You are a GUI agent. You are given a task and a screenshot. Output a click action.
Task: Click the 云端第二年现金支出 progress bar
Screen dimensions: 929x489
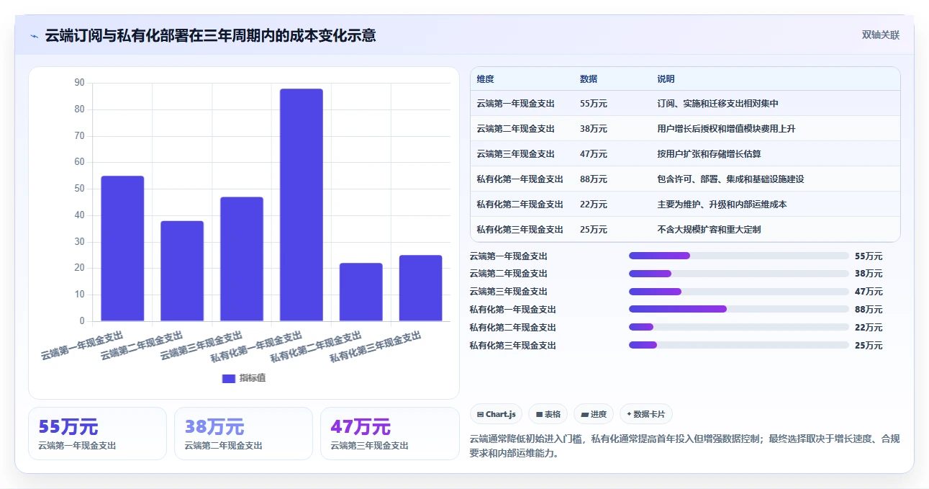tap(739, 274)
